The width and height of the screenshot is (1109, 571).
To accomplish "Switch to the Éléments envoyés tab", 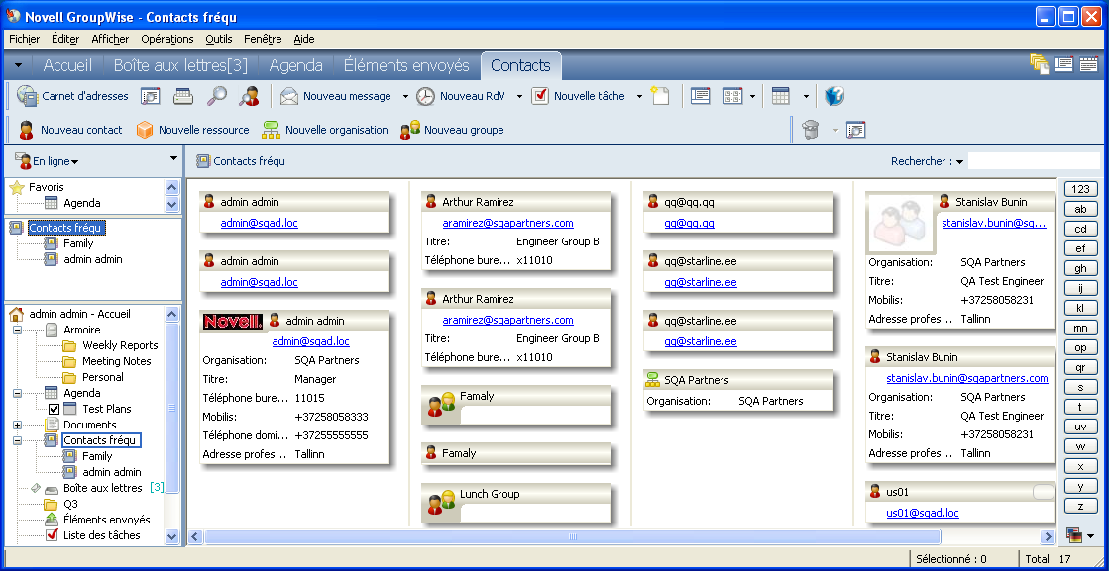I will [x=406, y=65].
